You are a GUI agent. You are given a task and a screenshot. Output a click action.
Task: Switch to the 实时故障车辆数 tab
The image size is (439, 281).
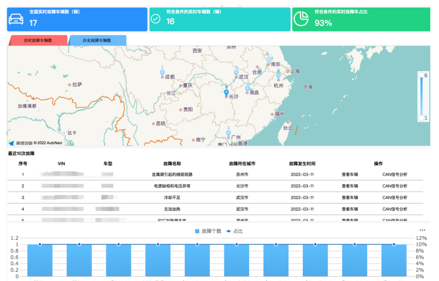37,40
